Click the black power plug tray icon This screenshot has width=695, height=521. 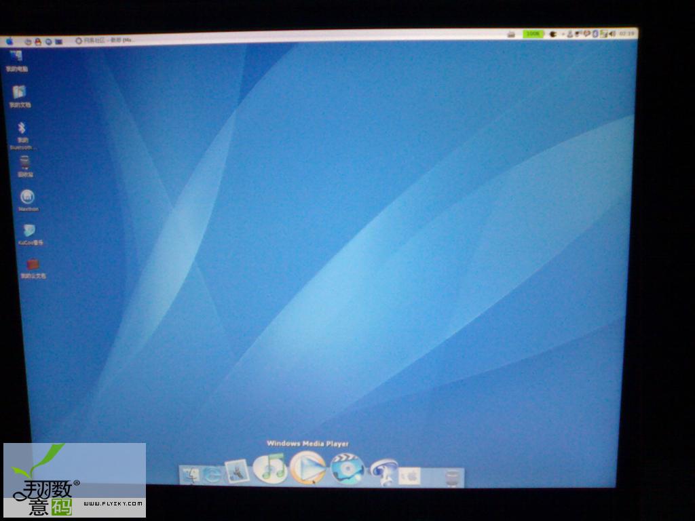point(552,34)
